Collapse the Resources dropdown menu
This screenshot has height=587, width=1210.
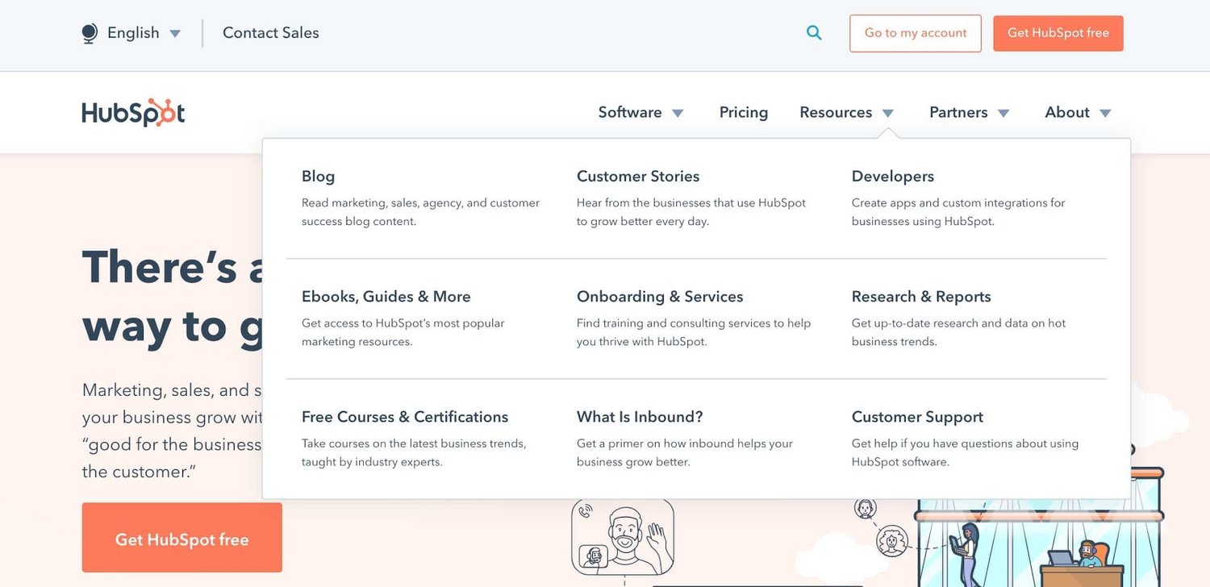(x=846, y=113)
